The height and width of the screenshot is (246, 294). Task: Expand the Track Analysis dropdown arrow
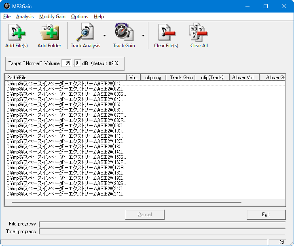click(x=104, y=36)
